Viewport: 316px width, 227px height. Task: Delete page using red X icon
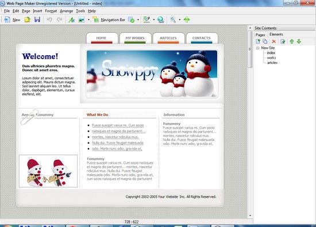pos(273,41)
